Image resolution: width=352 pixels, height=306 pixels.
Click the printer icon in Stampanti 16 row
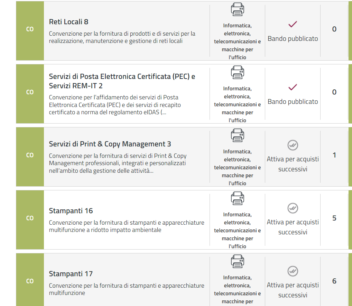[237, 198]
